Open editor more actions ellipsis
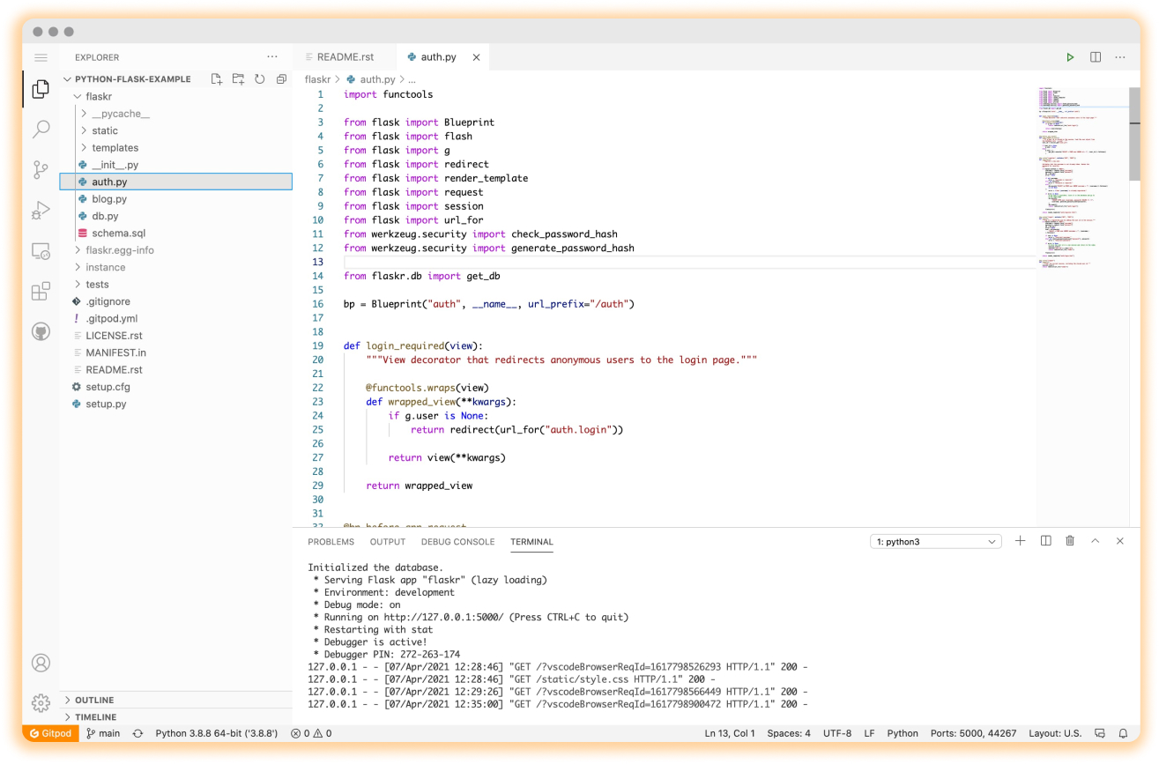1159x764 pixels. point(1120,57)
